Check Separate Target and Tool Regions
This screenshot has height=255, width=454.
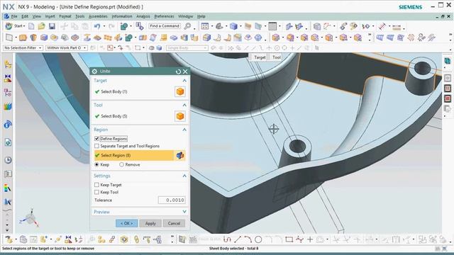[96, 146]
